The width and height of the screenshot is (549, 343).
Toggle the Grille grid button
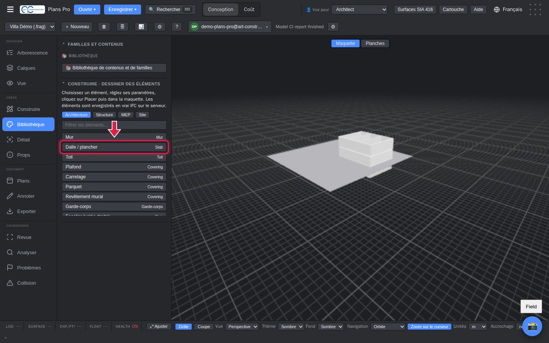[x=183, y=327]
